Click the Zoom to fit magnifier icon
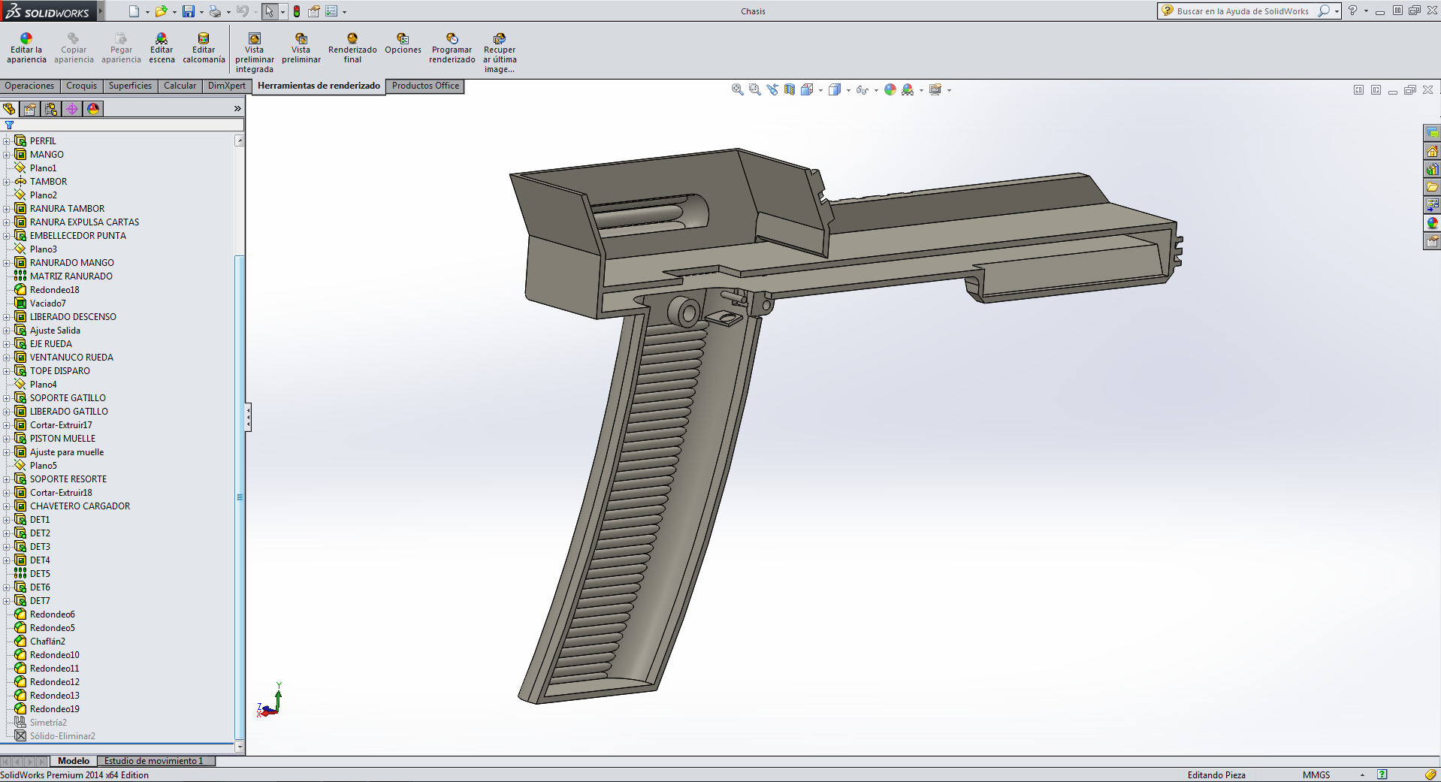1441x782 pixels. [737, 89]
